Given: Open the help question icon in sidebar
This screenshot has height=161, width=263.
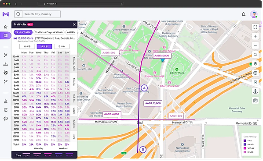Looking at the screenshot, I should pyautogui.click(x=6, y=119).
